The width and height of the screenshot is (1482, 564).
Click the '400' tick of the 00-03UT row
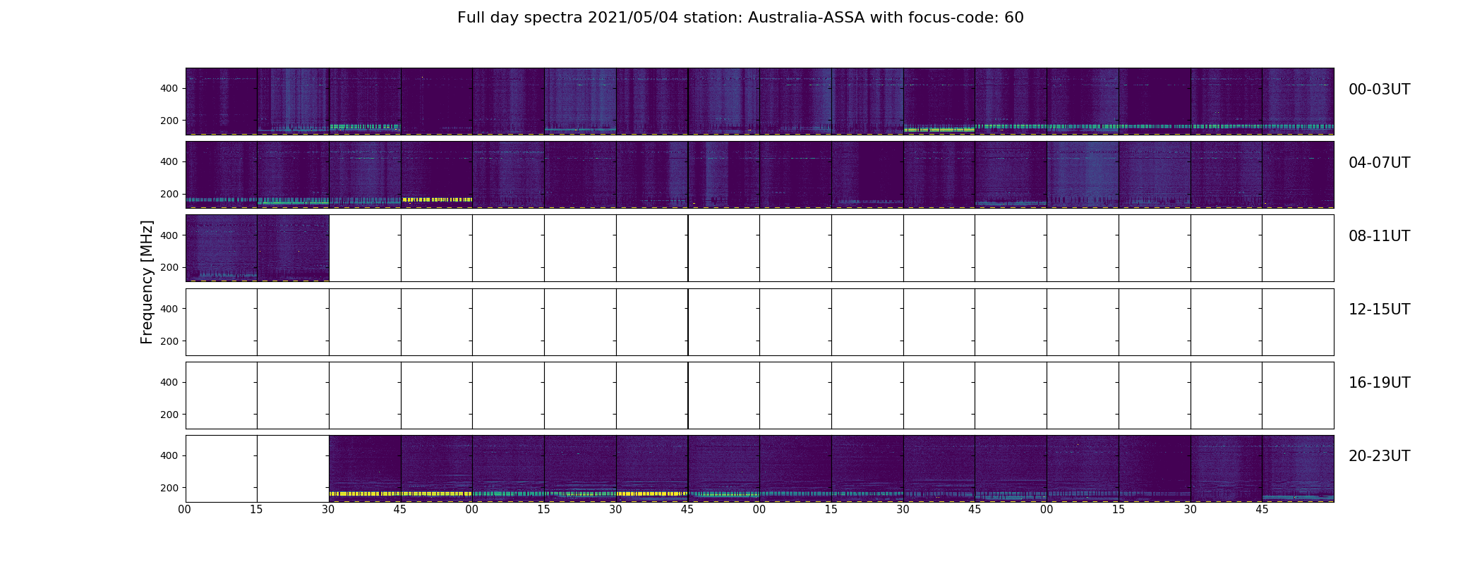pos(169,88)
